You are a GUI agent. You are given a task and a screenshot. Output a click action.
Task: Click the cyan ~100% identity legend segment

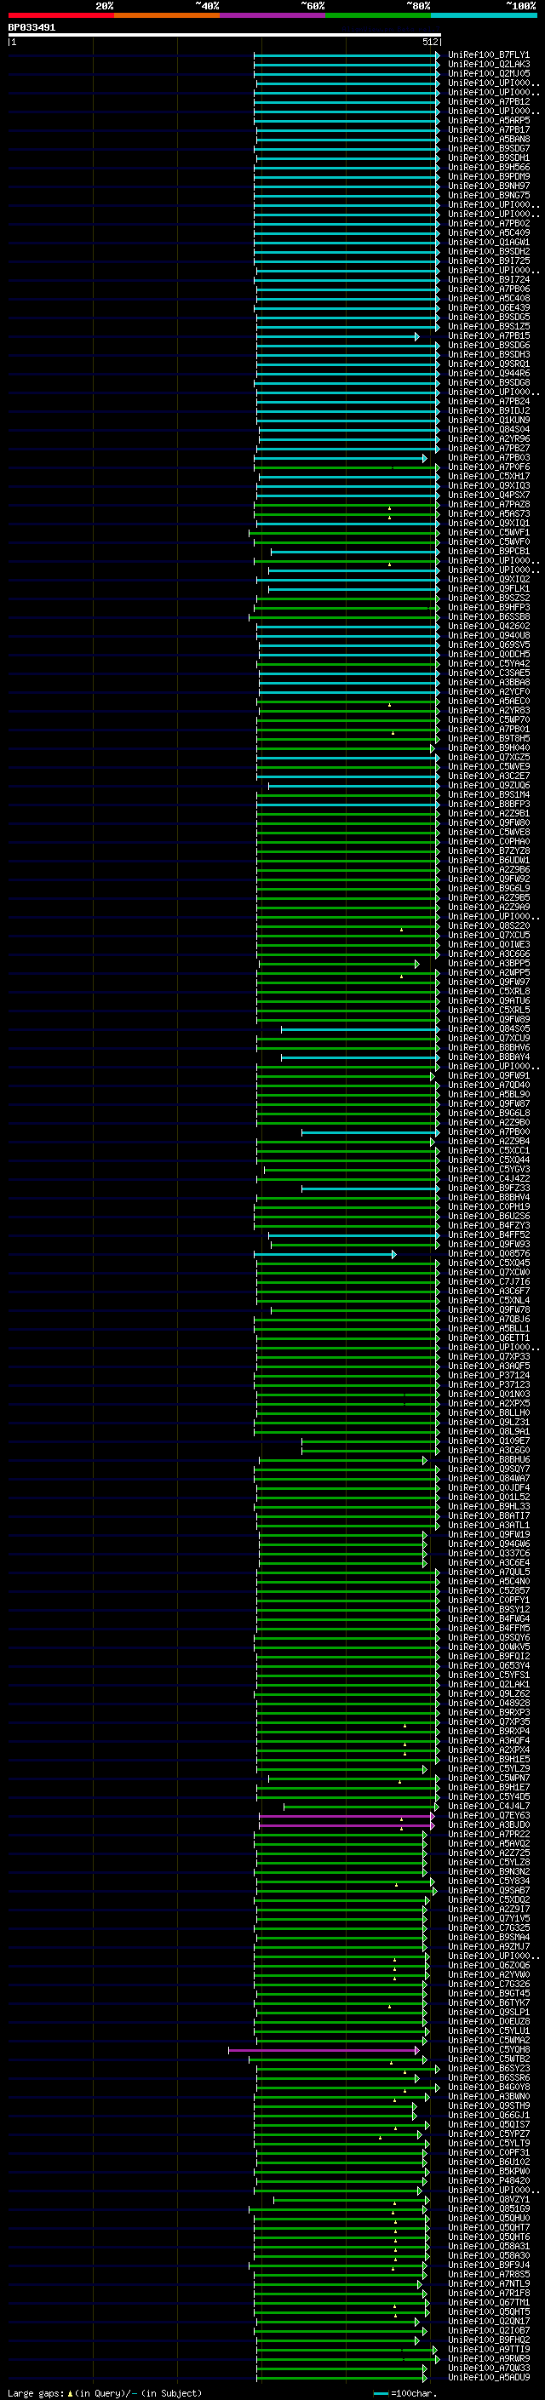point(485,15)
